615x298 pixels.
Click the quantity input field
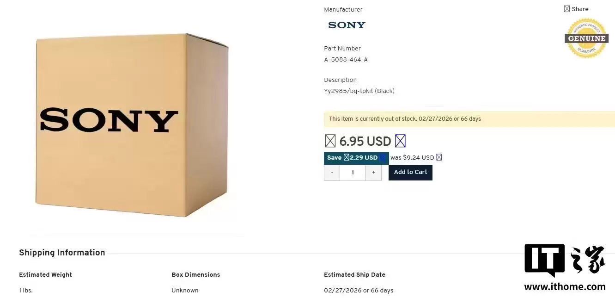[353, 173]
